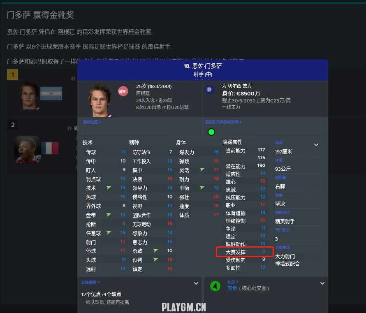The height and width of the screenshot is (313, 366).
Task: Click the red national team badge icon
Action: click(123, 91)
